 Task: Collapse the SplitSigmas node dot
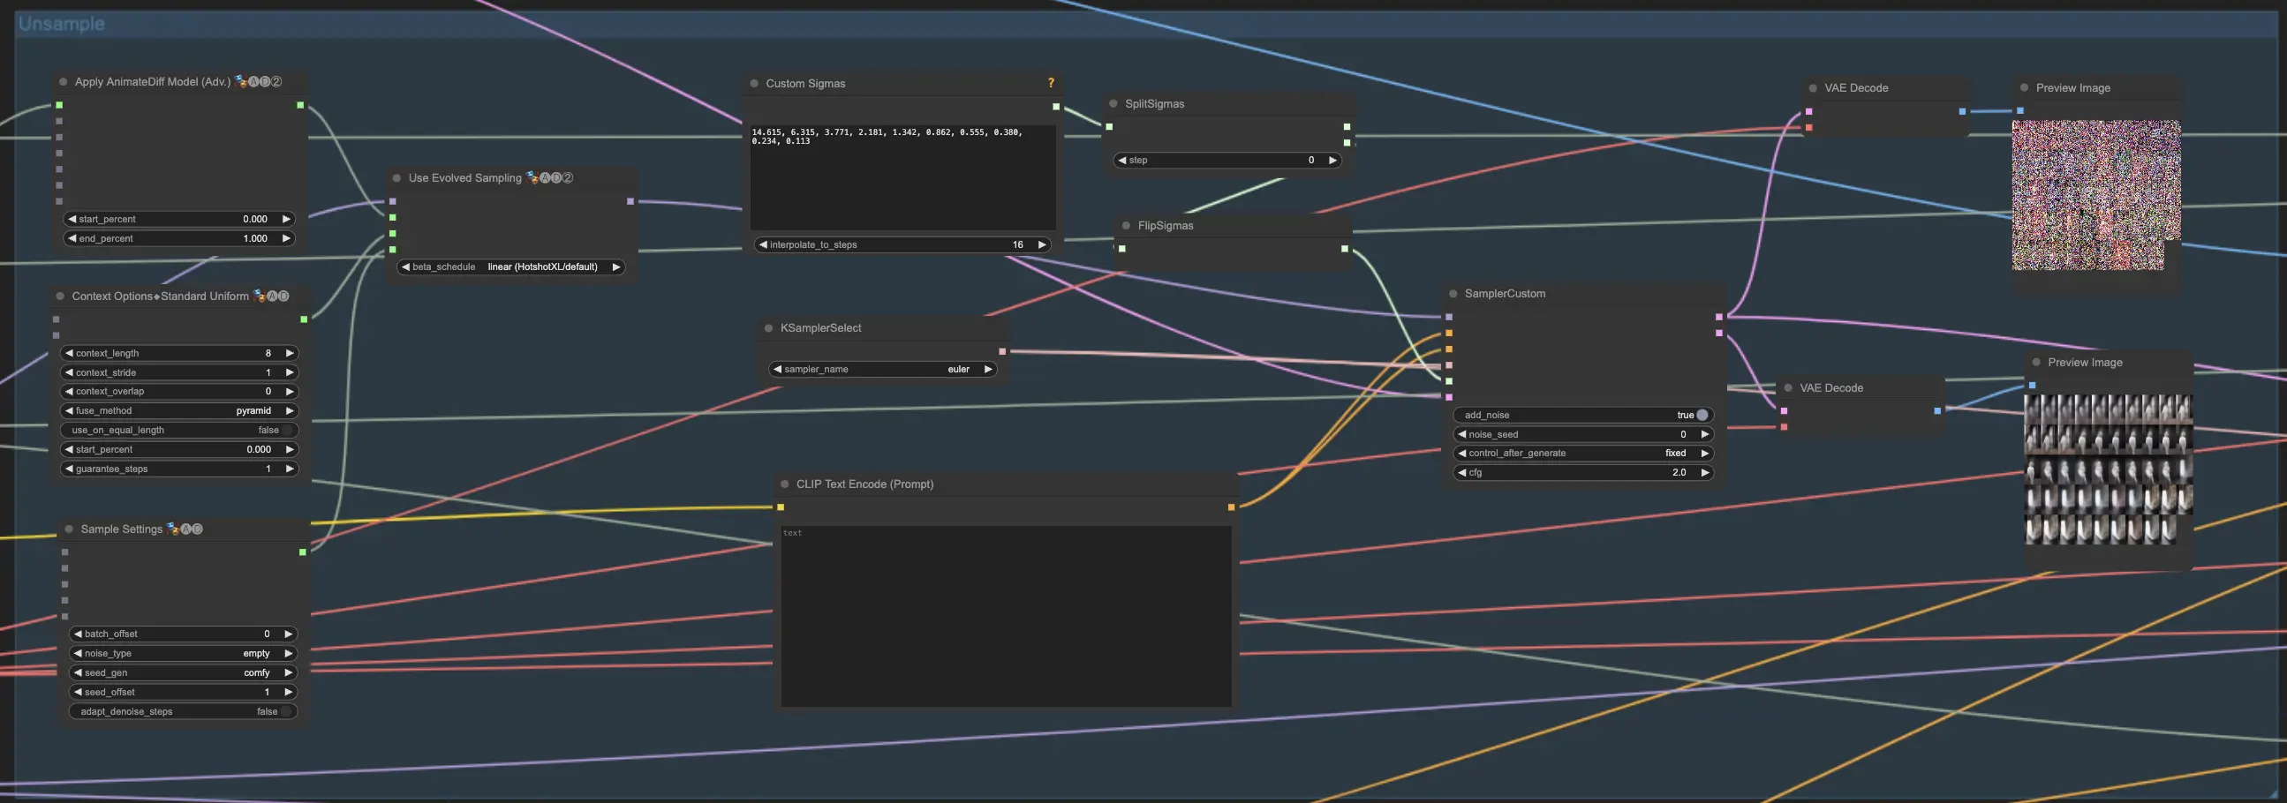1113,104
